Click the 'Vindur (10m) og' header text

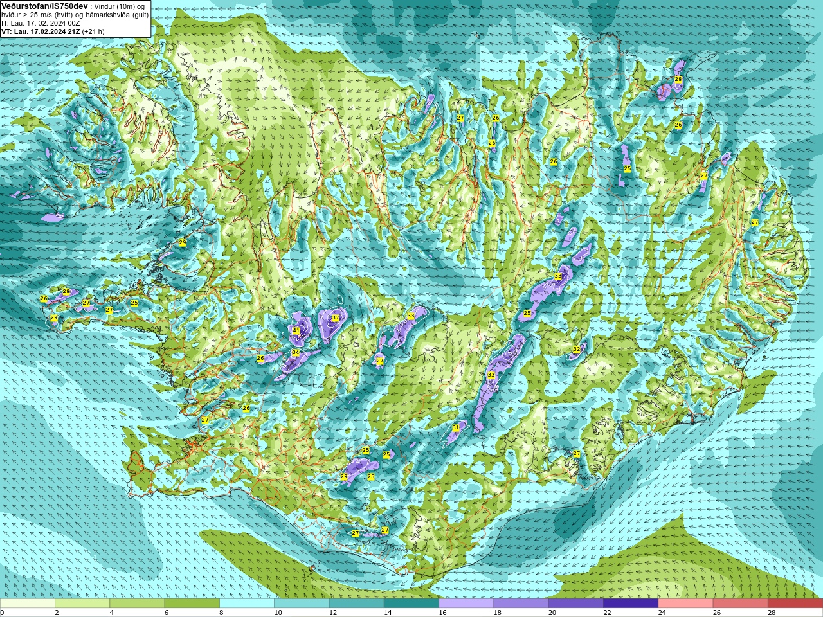(x=120, y=6)
